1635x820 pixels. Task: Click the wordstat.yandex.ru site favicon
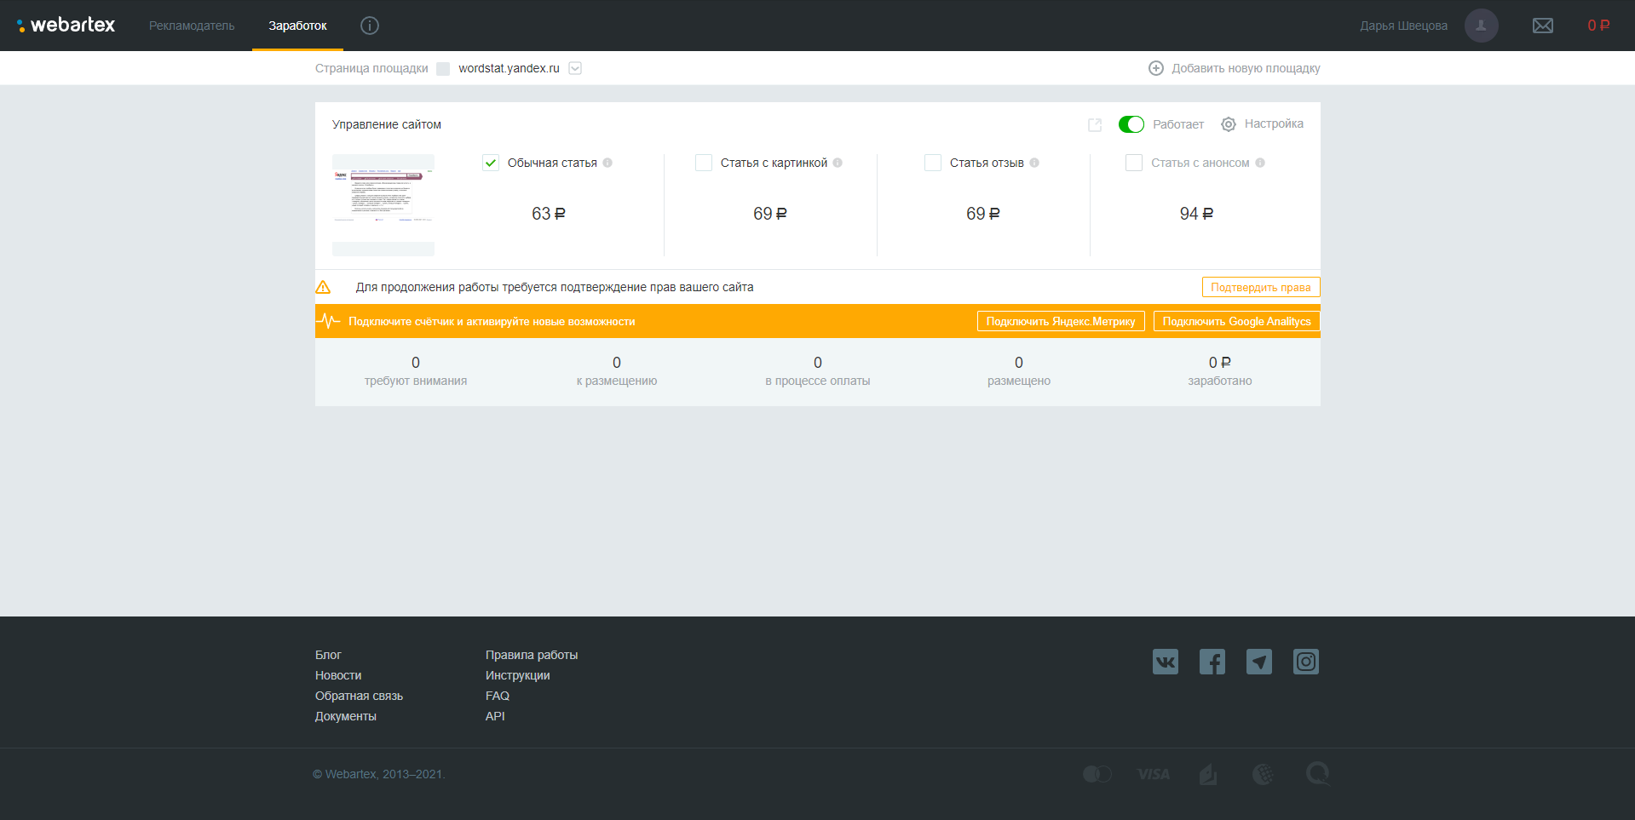pos(443,69)
